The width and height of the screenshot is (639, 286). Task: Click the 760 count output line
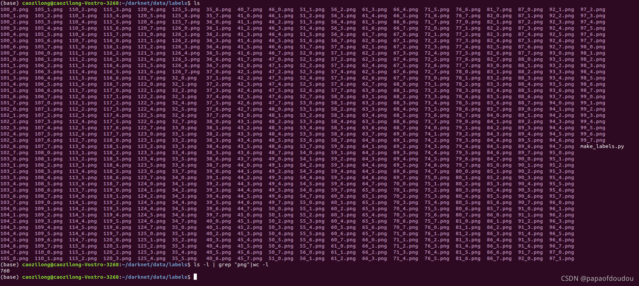[5, 271]
